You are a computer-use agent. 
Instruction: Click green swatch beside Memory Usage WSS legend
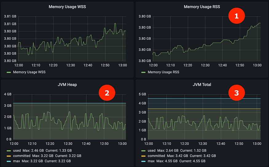pos(9,72)
